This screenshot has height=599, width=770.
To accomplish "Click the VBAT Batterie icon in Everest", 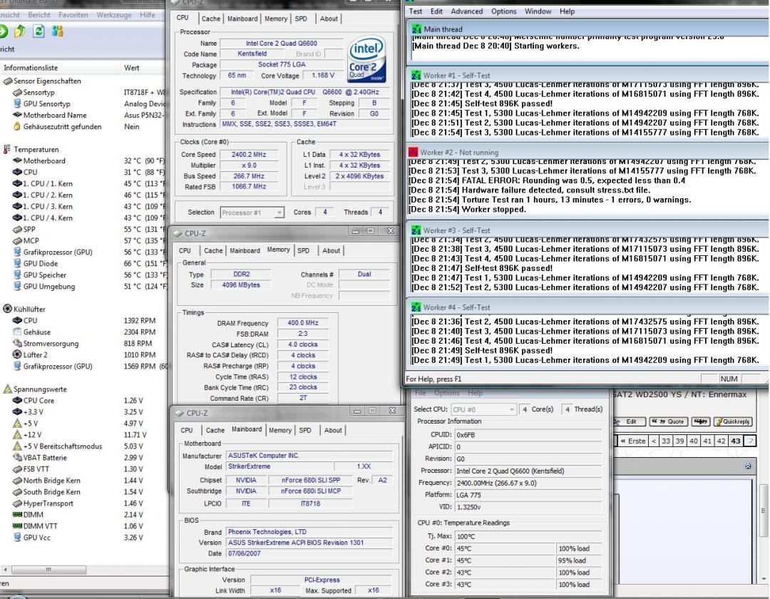I will (17, 458).
